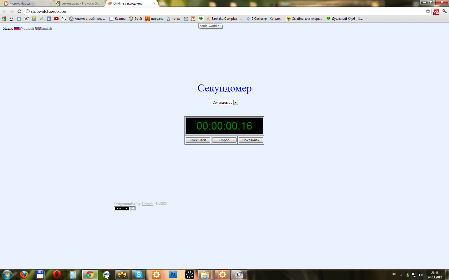The width and height of the screenshot is (449, 280).
Task: Open the нирвана bookmark
Action: click(154, 19)
